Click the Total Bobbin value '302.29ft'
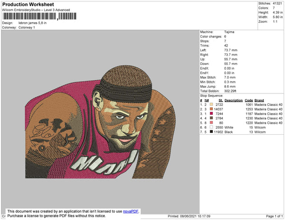Image resolution: width=285 pixels, height=220 pixels. (230, 91)
